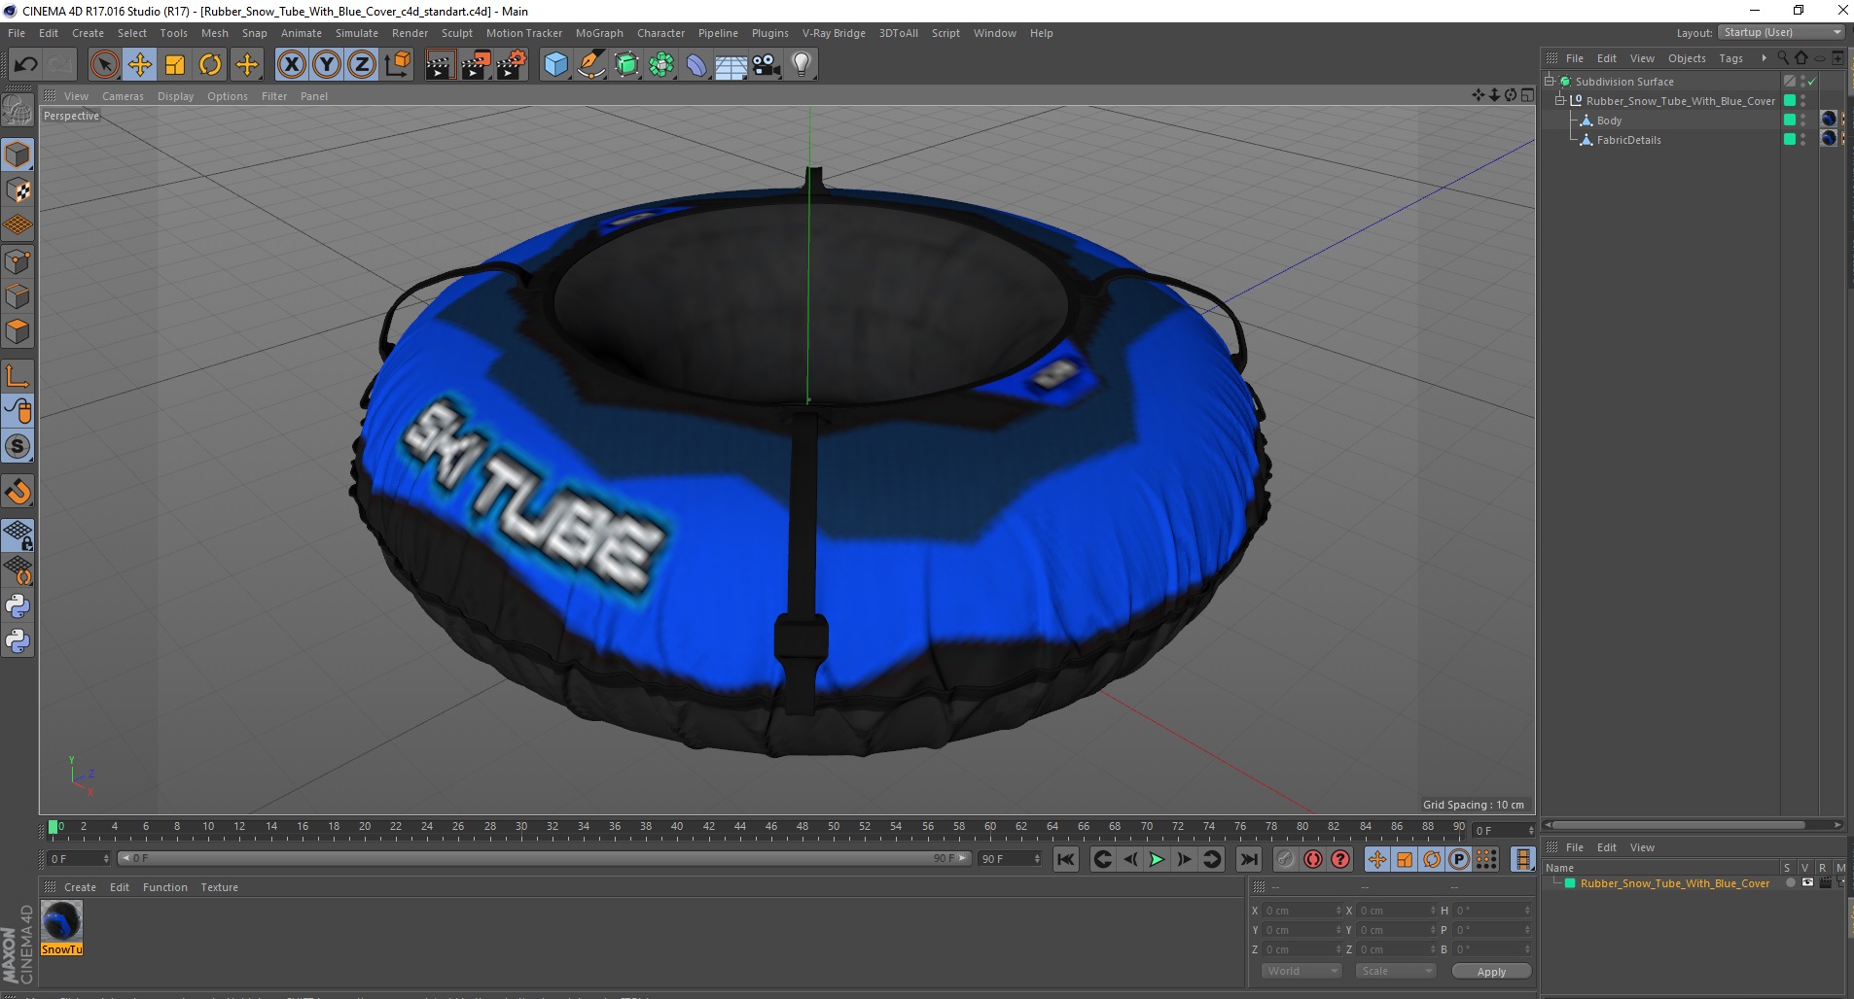Open the World coordinate dropdown
The width and height of the screenshot is (1854, 999).
coord(1301,971)
